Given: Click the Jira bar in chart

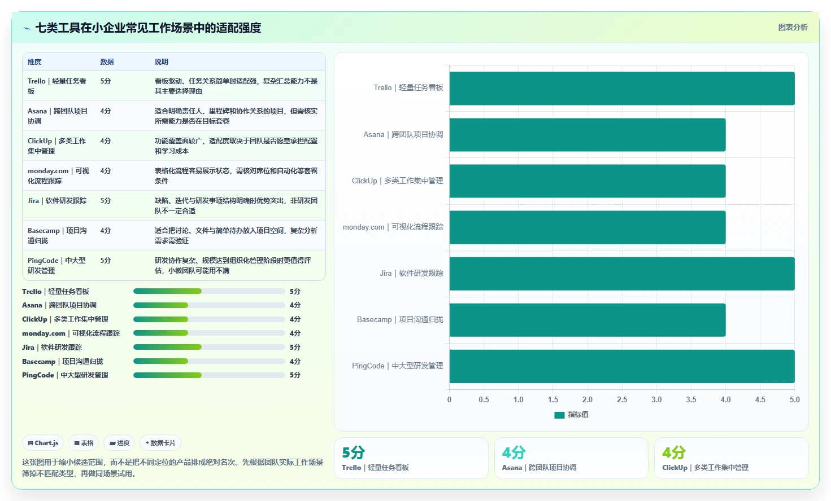Looking at the screenshot, I should [622, 274].
